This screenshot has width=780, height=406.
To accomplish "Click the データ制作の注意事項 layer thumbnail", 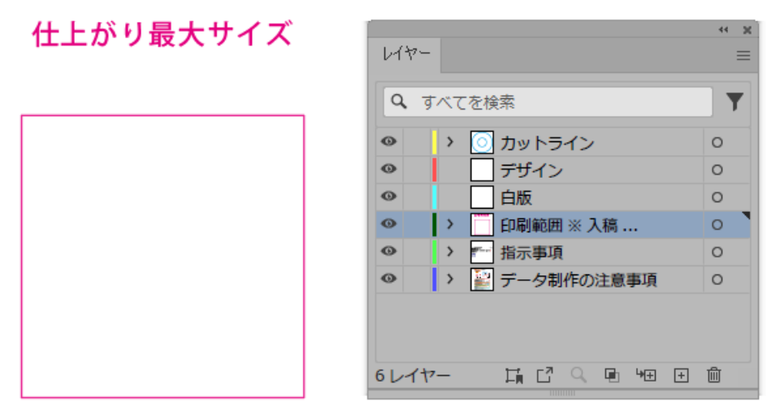I will click(482, 279).
